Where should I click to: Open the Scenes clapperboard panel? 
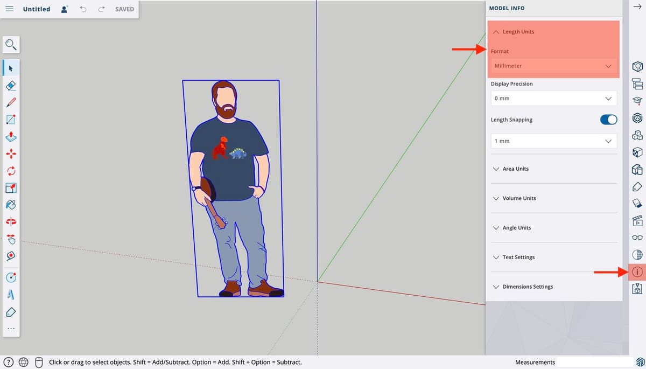point(637,220)
